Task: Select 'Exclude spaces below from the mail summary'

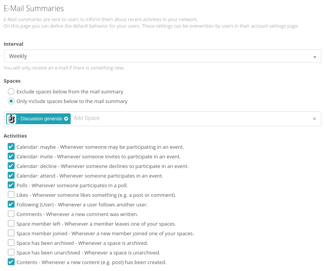Action: pos(11,91)
